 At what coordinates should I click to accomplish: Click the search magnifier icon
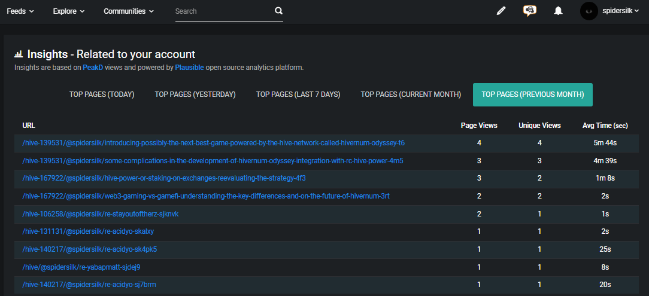tap(278, 11)
